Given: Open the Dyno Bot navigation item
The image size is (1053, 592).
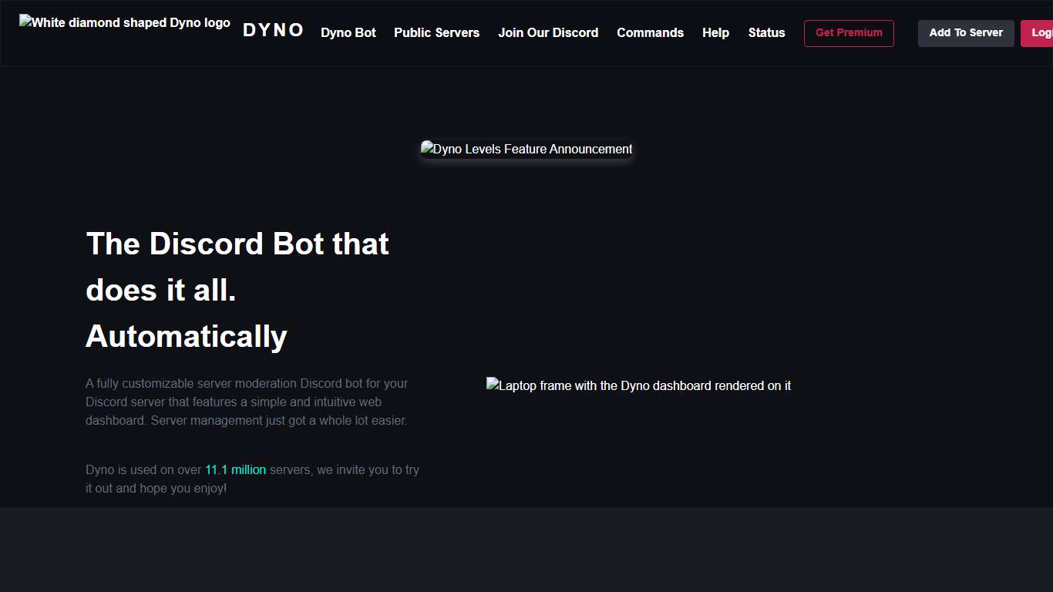Looking at the screenshot, I should [348, 33].
